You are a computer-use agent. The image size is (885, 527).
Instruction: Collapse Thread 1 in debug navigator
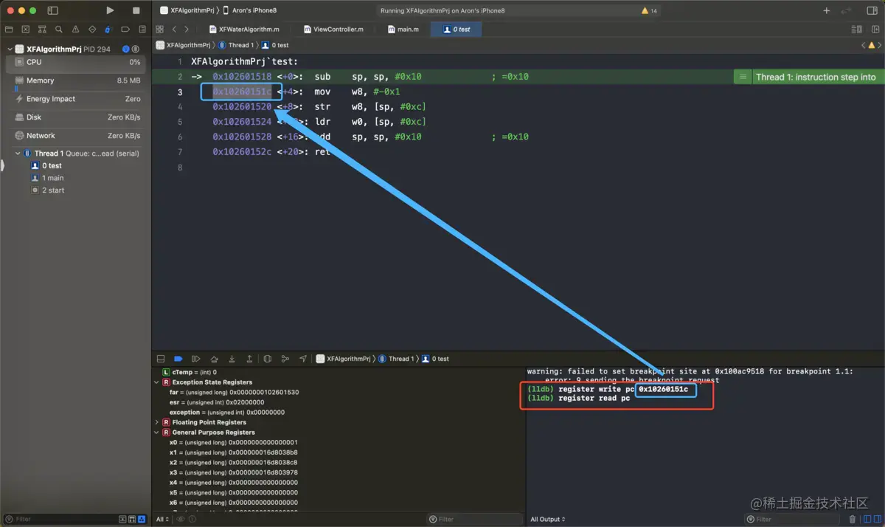click(18, 154)
